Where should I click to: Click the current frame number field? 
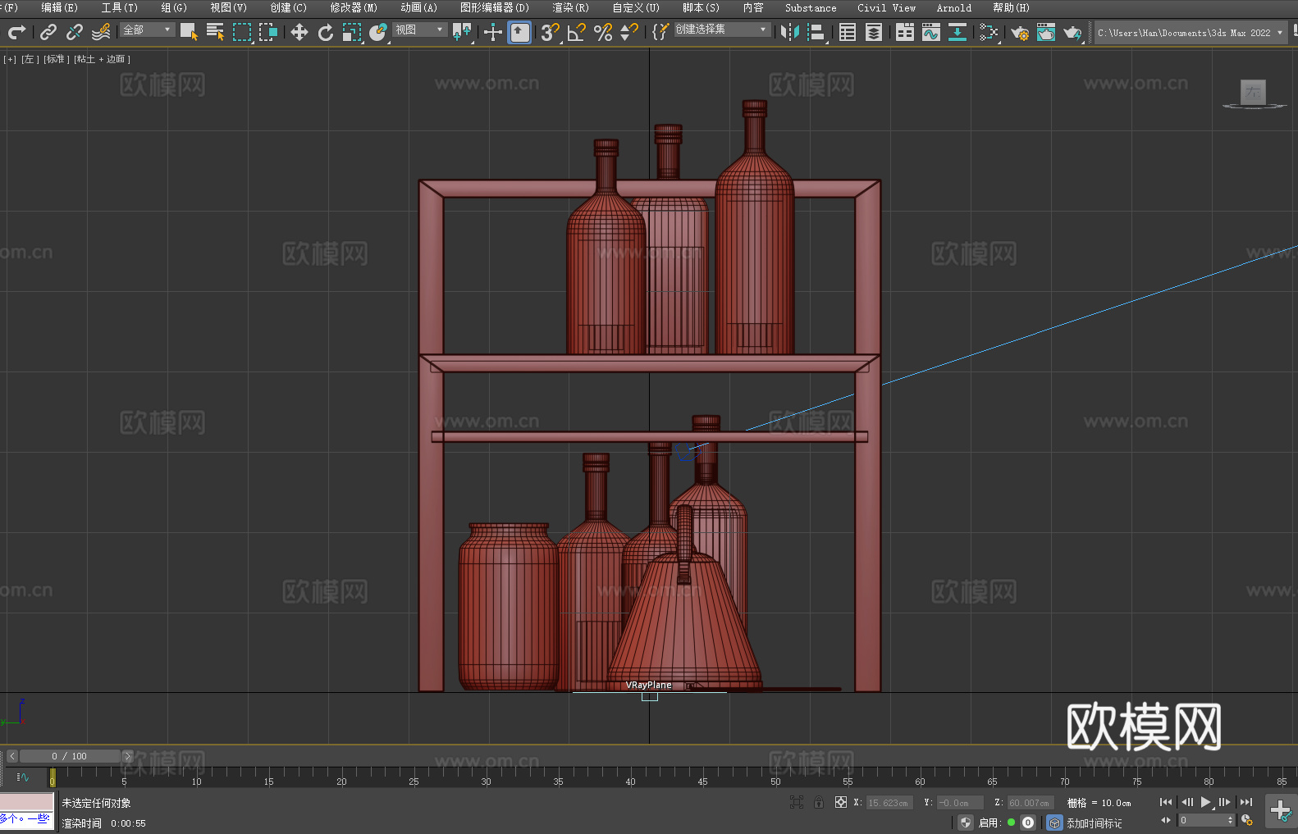tap(1206, 820)
